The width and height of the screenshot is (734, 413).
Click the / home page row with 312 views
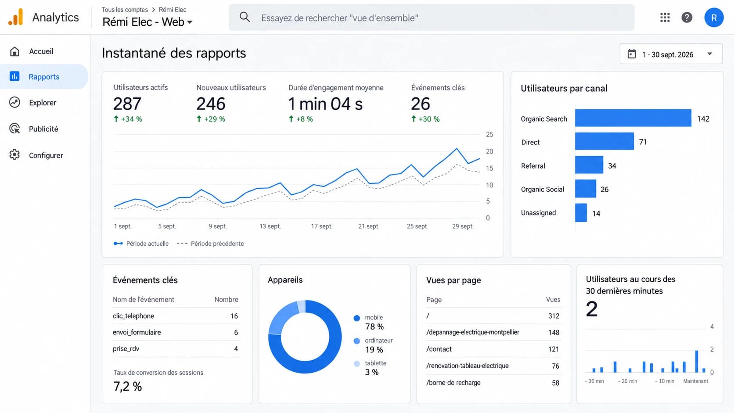click(493, 316)
